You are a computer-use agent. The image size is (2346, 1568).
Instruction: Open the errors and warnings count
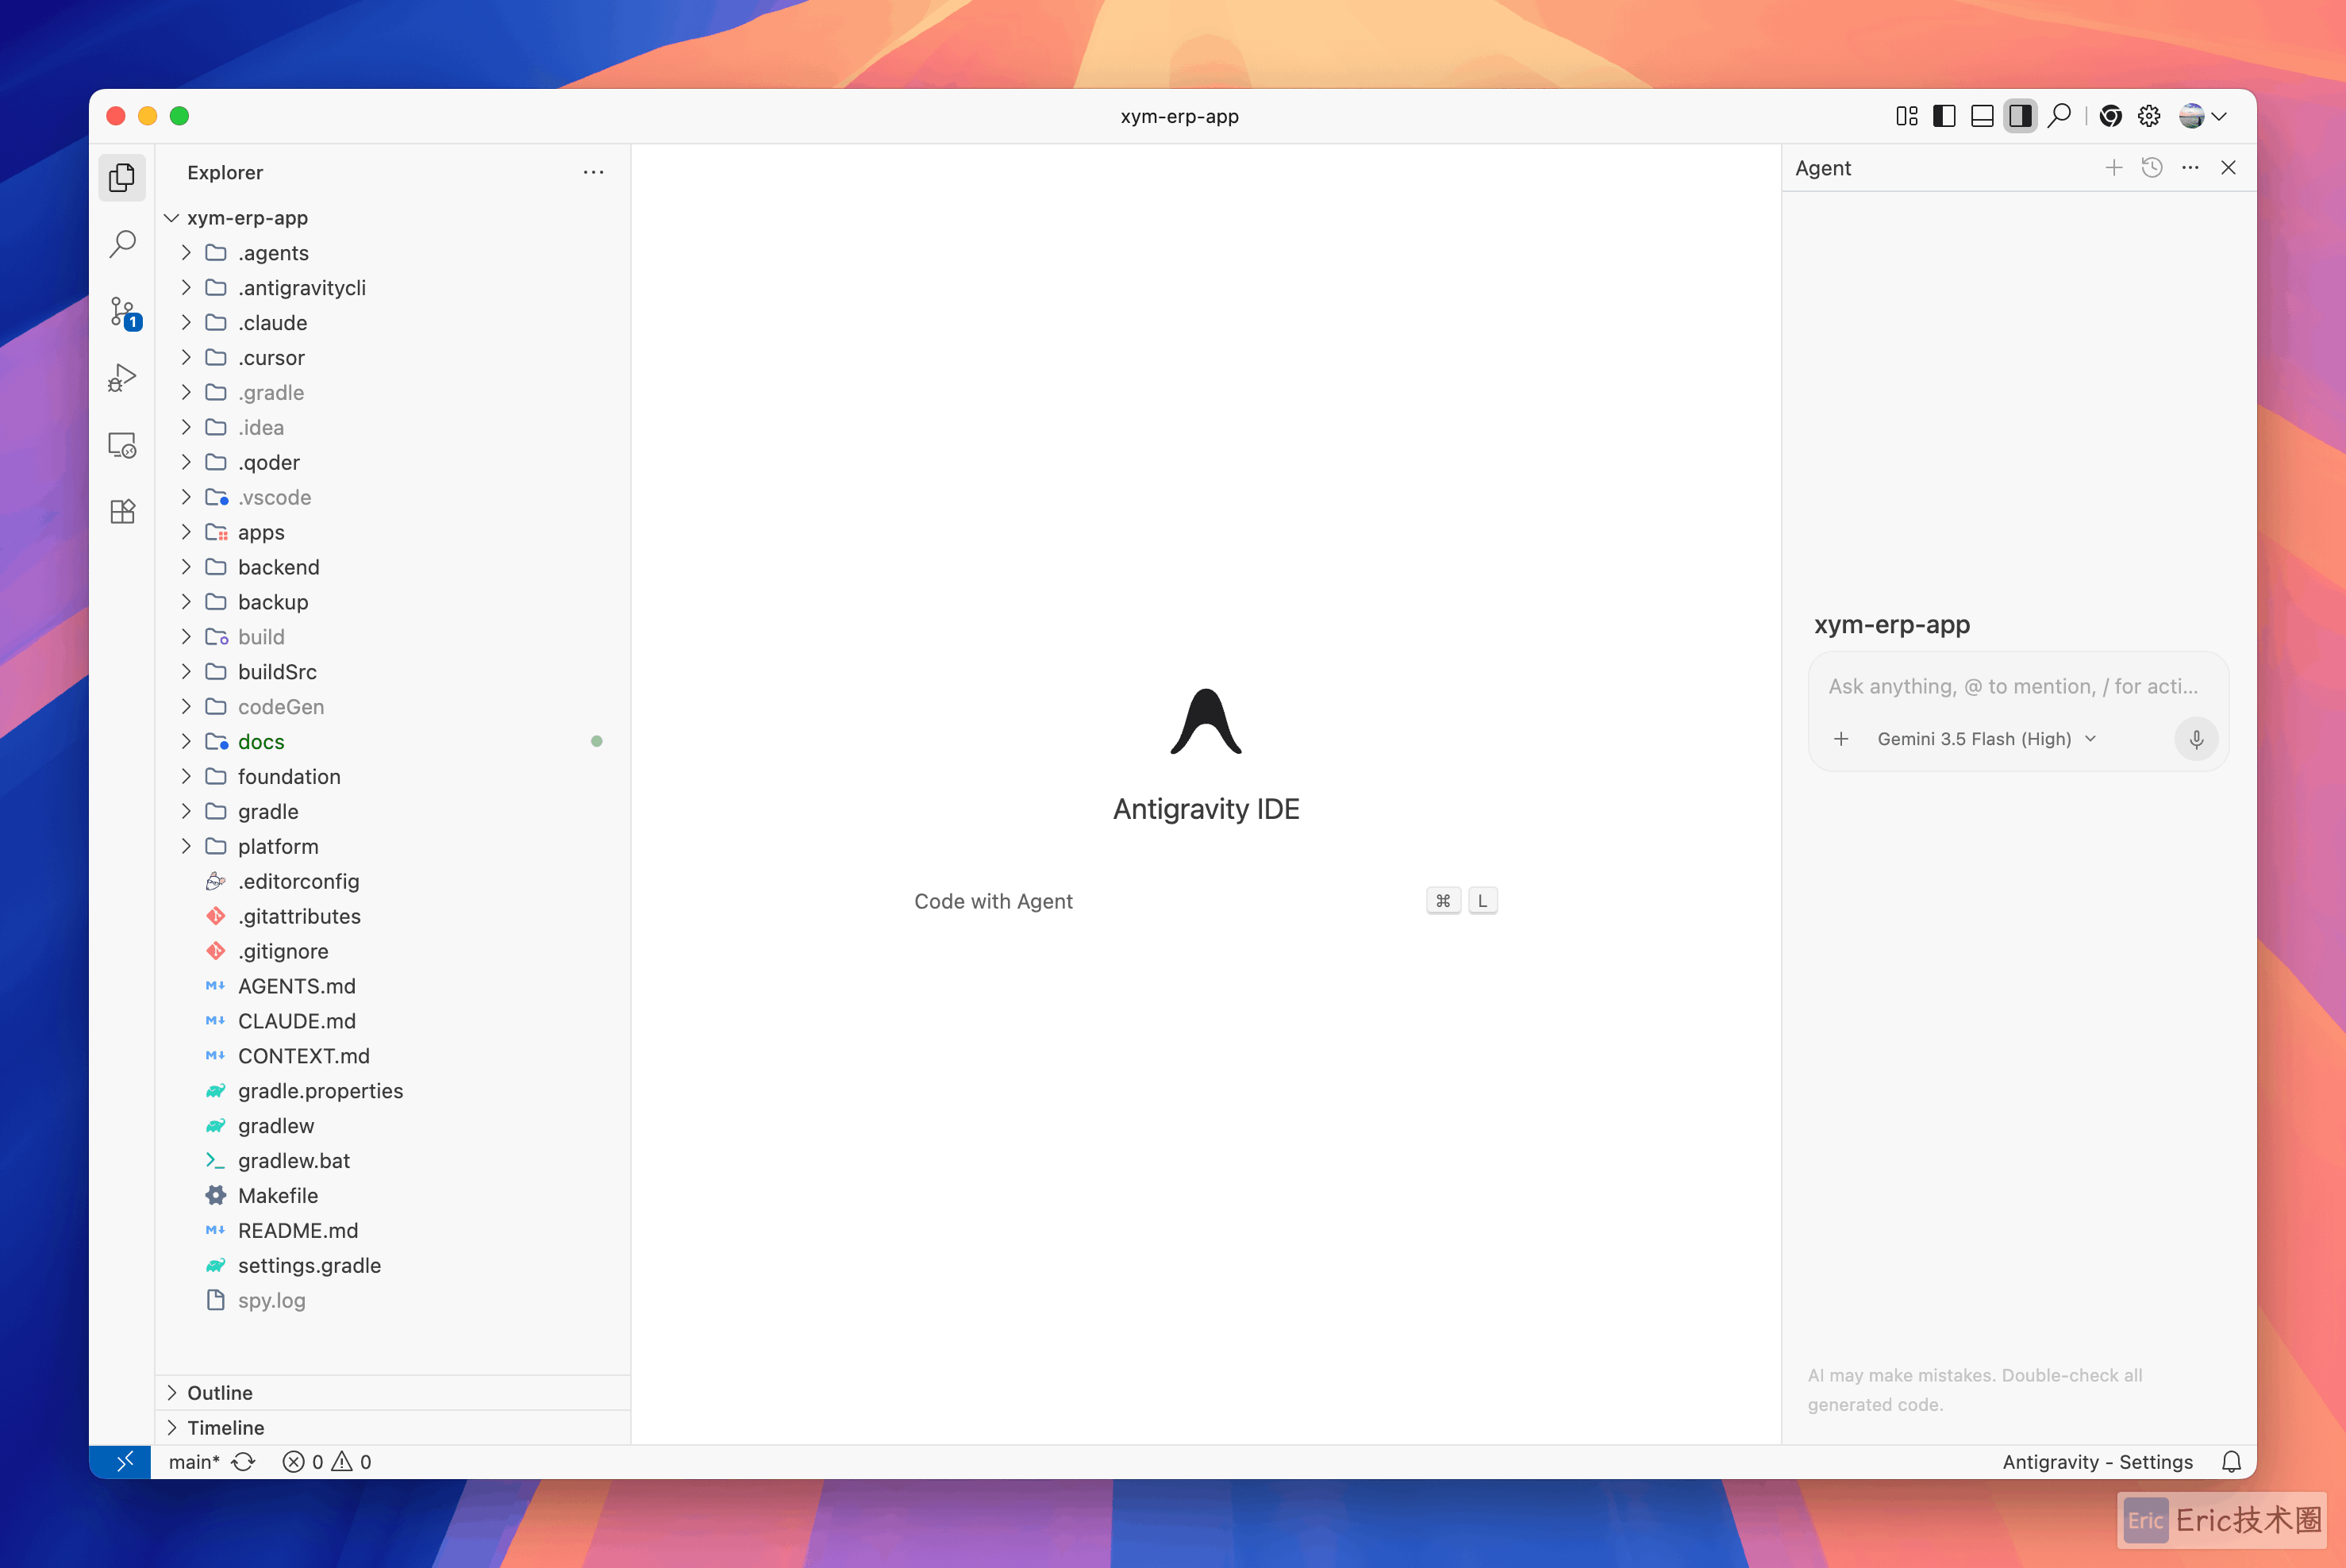(x=327, y=1462)
